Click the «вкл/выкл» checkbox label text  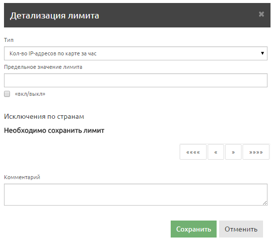pyautogui.click(x=30, y=94)
